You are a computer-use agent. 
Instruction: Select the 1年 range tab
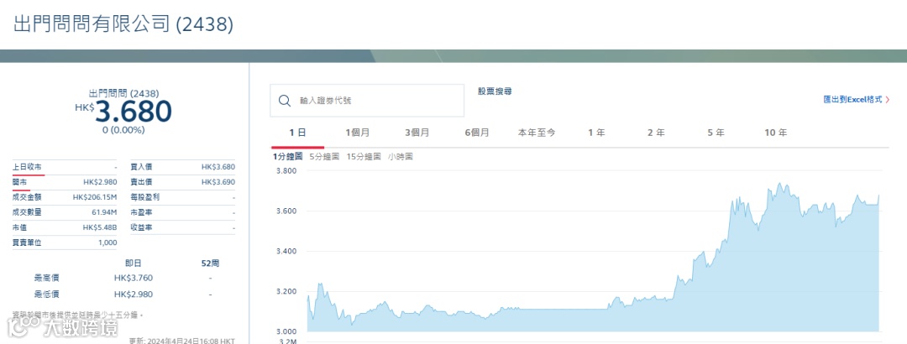coord(596,133)
